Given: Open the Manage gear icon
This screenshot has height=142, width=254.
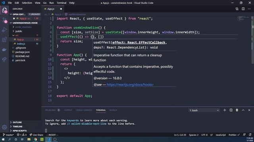Looking at the screenshot, I should tap(4, 127).
